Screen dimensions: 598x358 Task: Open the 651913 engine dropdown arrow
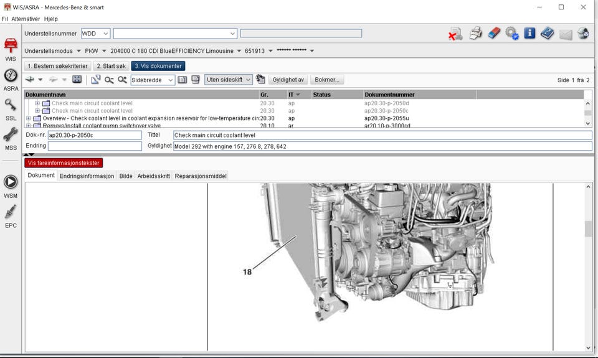[x=270, y=50]
